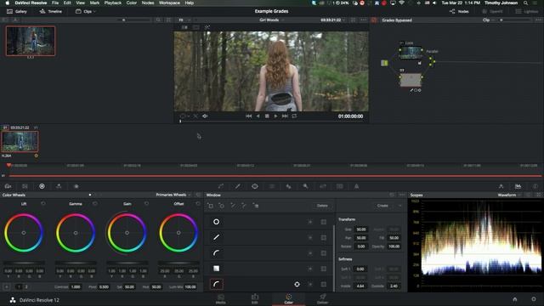Play the clip forward
The image size is (544, 306).
tap(275, 116)
